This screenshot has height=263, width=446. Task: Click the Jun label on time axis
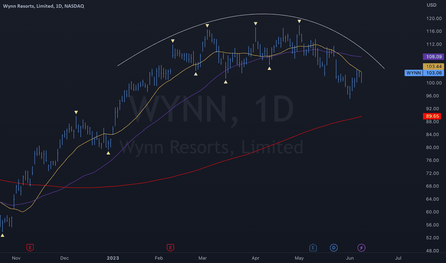(x=350, y=258)
